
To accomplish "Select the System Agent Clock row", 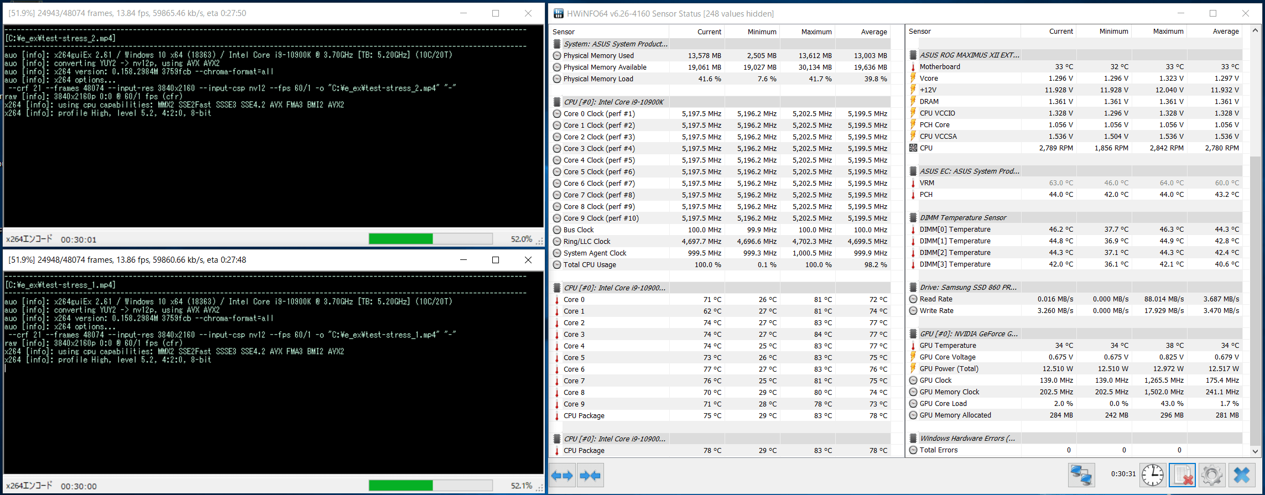I will coord(721,253).
